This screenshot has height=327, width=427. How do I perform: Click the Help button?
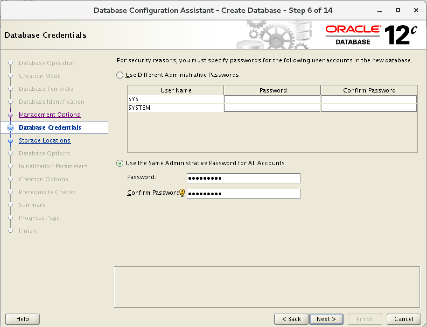23,319
